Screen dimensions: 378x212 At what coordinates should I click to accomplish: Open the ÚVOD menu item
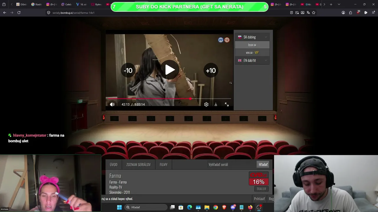(114, 165)
